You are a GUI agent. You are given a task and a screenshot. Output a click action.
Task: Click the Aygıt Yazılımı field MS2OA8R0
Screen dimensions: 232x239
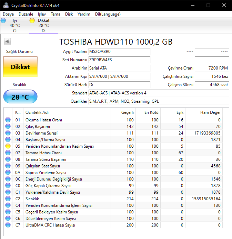(119, 52)
